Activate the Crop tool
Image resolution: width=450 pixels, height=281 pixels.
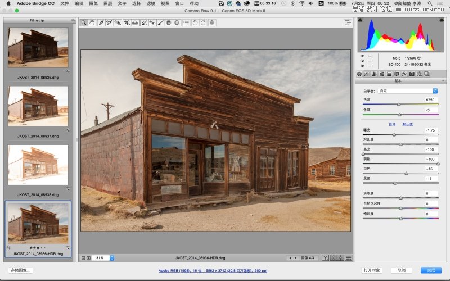tap(127, 22)
